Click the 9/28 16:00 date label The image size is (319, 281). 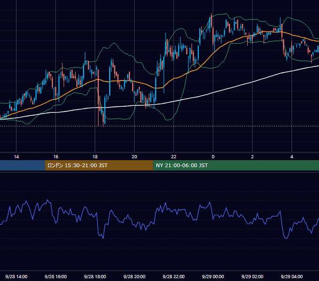pos(55,276)
